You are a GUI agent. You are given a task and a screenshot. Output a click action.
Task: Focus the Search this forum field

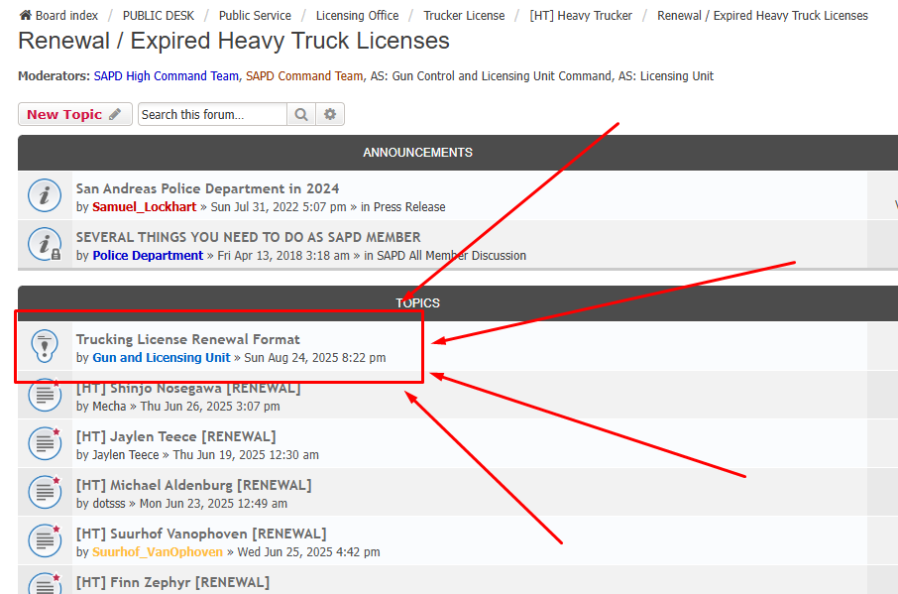pyautogui.click(x=212, y=114)
